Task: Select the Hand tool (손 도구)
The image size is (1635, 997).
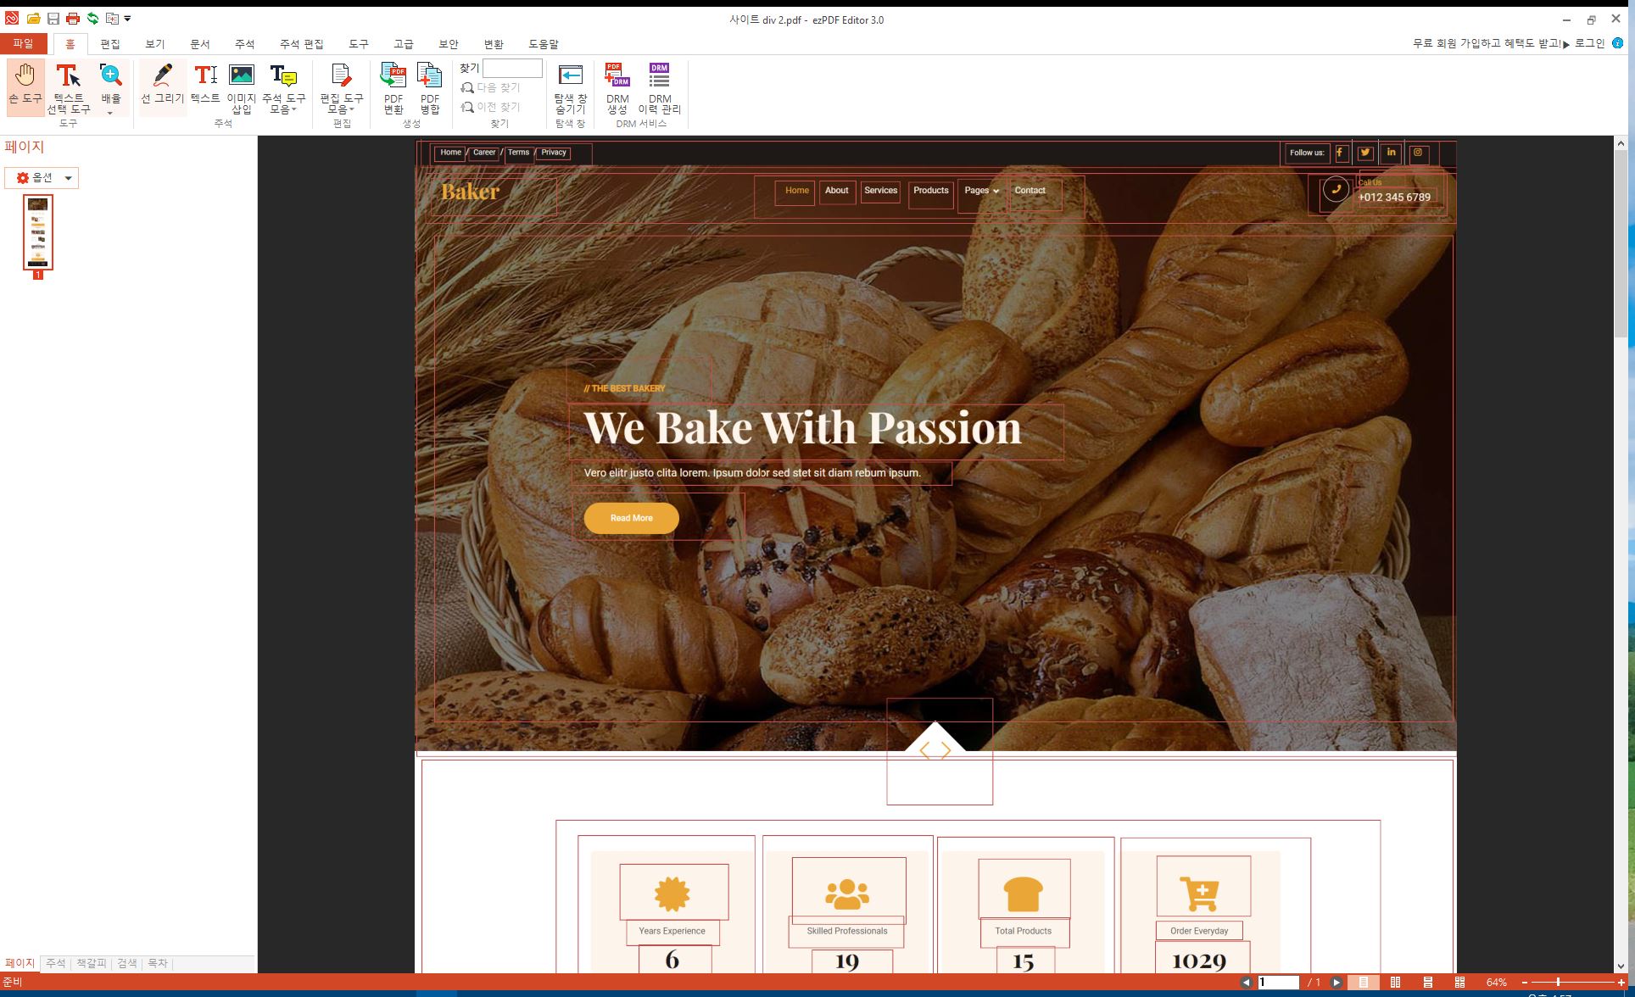Action: [x=25, y=86]
